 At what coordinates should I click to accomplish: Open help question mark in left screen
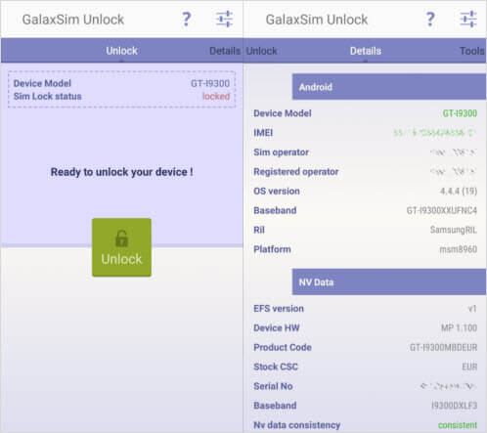point(186,20)
